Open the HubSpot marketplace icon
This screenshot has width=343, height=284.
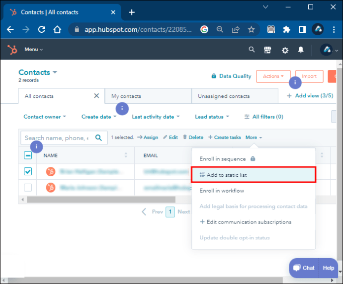pyautogui.click(x=267, y=50)
